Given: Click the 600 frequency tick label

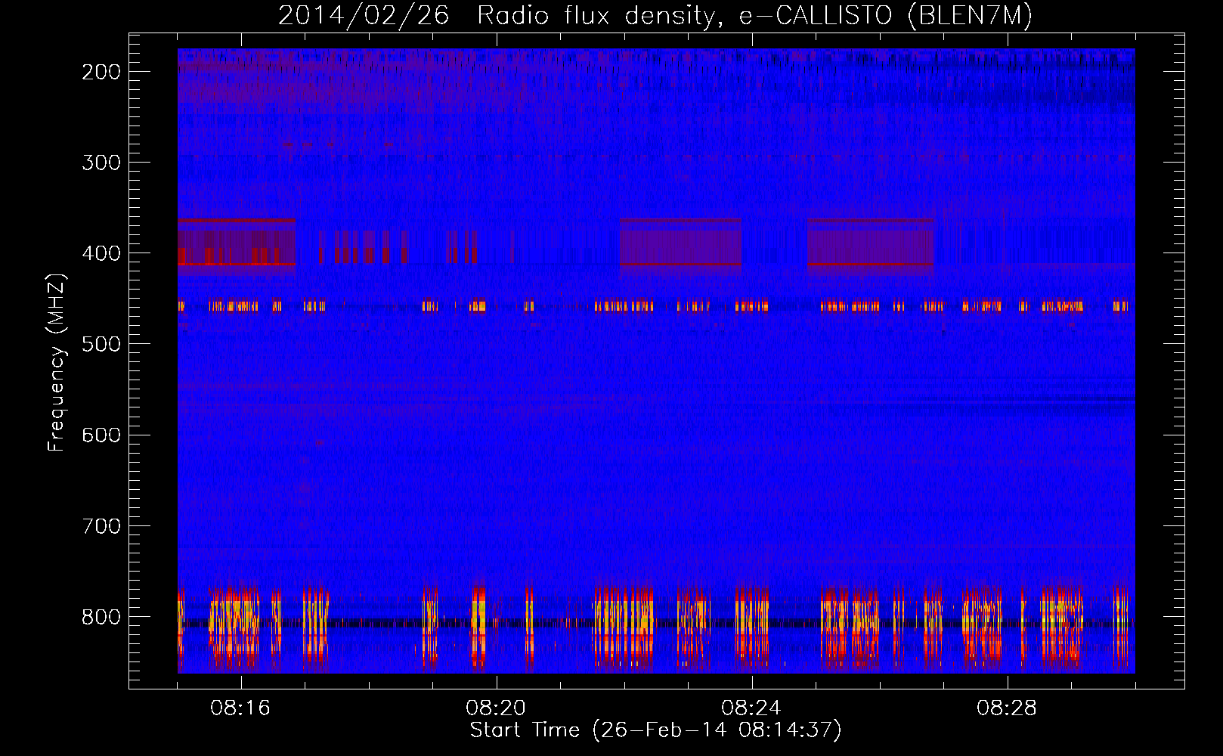Looking at the screenshot, I should point(101,435).
